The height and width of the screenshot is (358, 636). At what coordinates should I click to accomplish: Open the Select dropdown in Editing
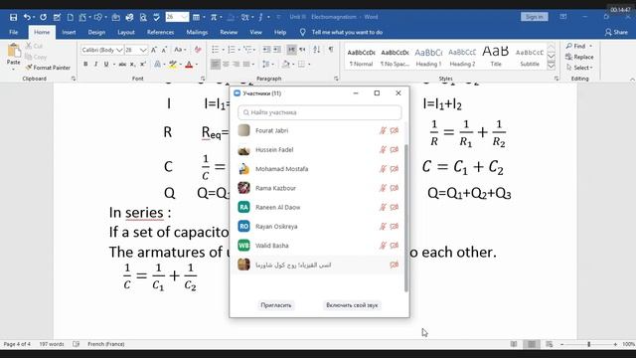point(580,68)
